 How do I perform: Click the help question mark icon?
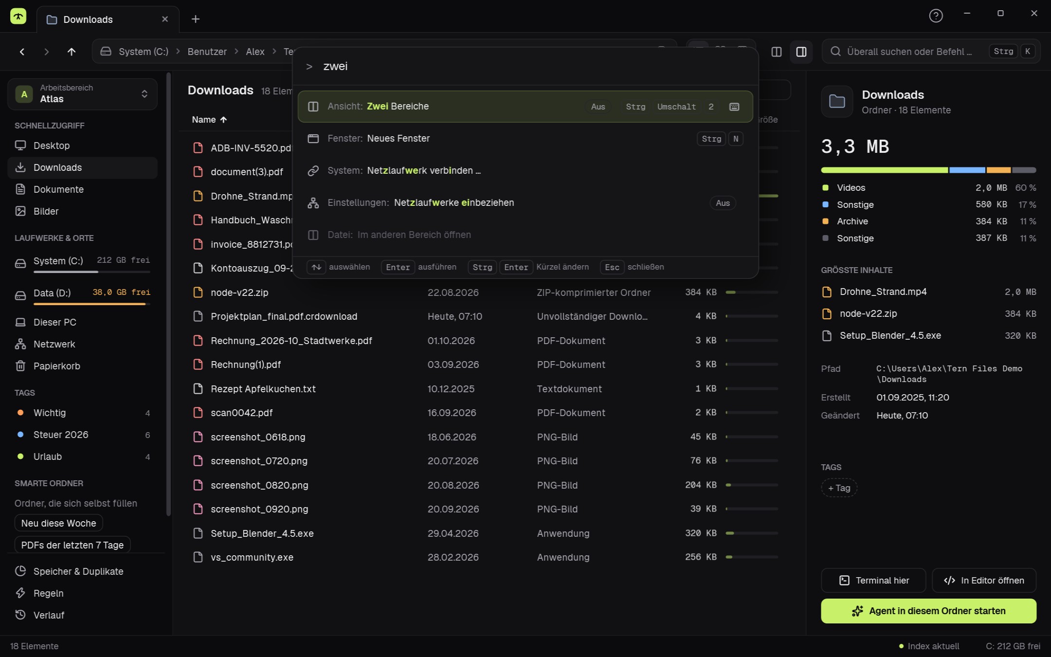(935, 16)
